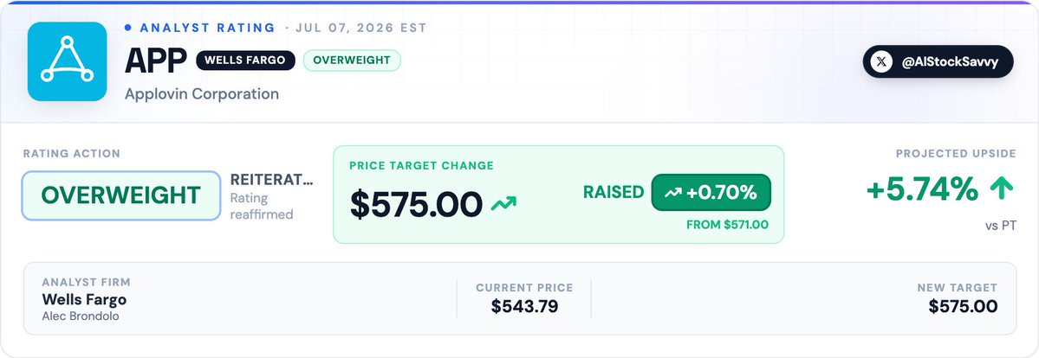Click the FROM $571.00 previous target text
1039x358 pixels.
pos(728,225)
